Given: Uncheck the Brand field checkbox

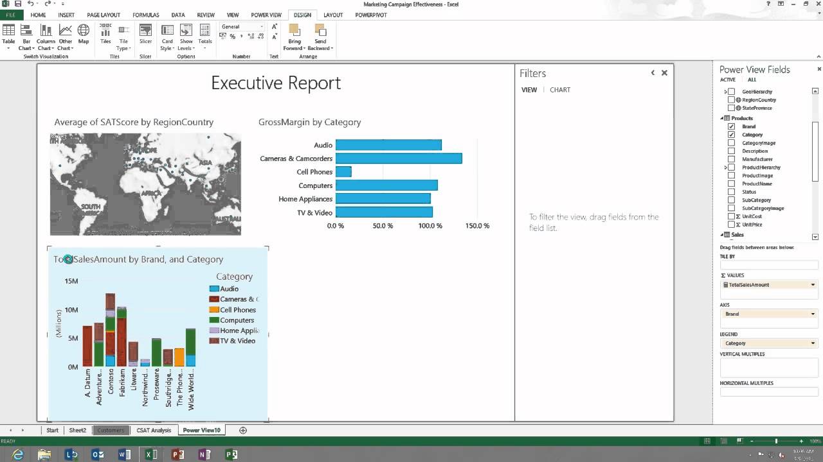Looking at the screenshot, I should pyautogui.click(x=731, y=126).
